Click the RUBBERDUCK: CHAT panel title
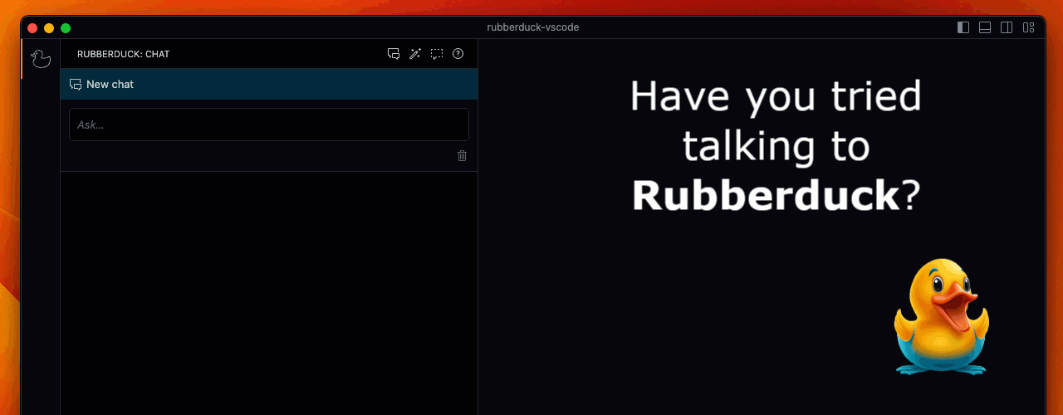 click(123, 54)
